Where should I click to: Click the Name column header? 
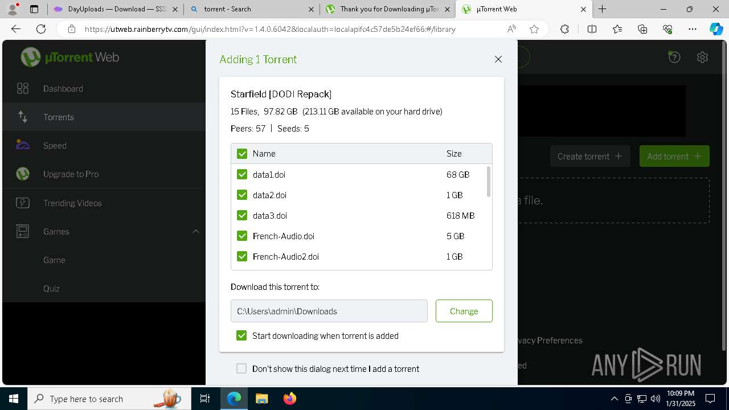[x=264, y=154]
